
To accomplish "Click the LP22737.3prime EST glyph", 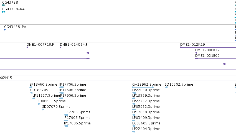I will [x=133, y=104].
